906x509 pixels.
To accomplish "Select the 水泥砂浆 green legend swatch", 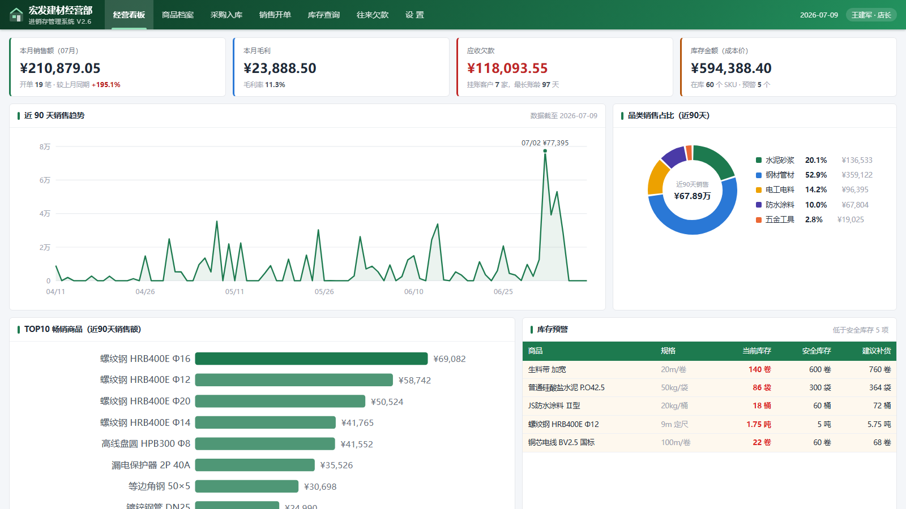I will (x=759, y=160).
